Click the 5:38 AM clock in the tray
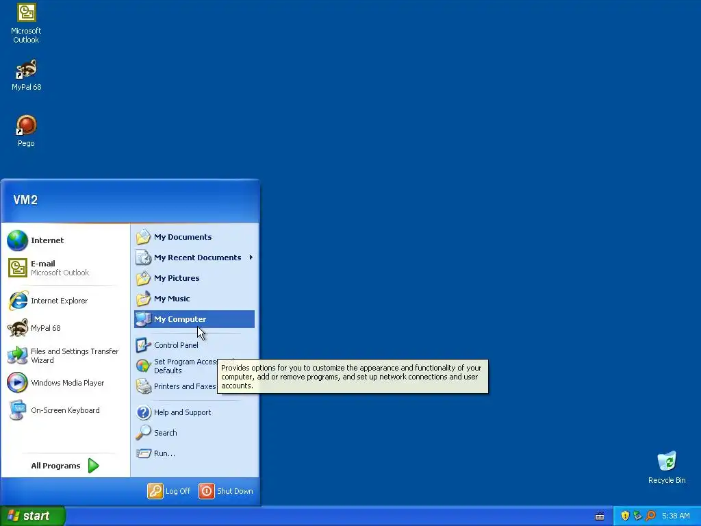 point(676,516)
